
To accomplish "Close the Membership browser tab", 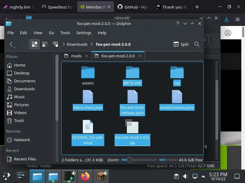I will (109, 7).
